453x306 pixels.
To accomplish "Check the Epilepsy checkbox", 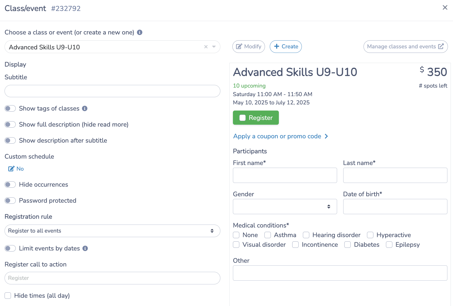I will click(389, 245).
